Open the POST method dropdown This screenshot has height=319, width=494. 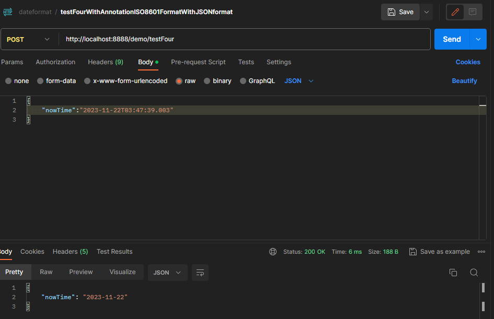pyautogui.click(x=29, y=39)
